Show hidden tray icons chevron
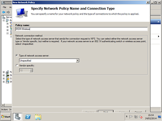This screenshot has width=162, height=121. [x=127, y=117]
